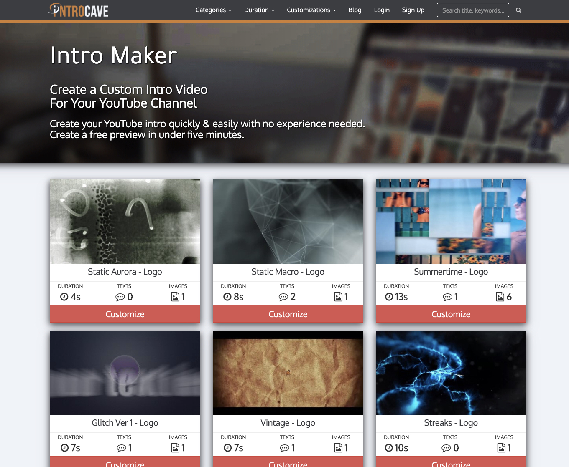Expand the Categories dropdown
The height and width of the screenshot is (467, 569).
213,10
